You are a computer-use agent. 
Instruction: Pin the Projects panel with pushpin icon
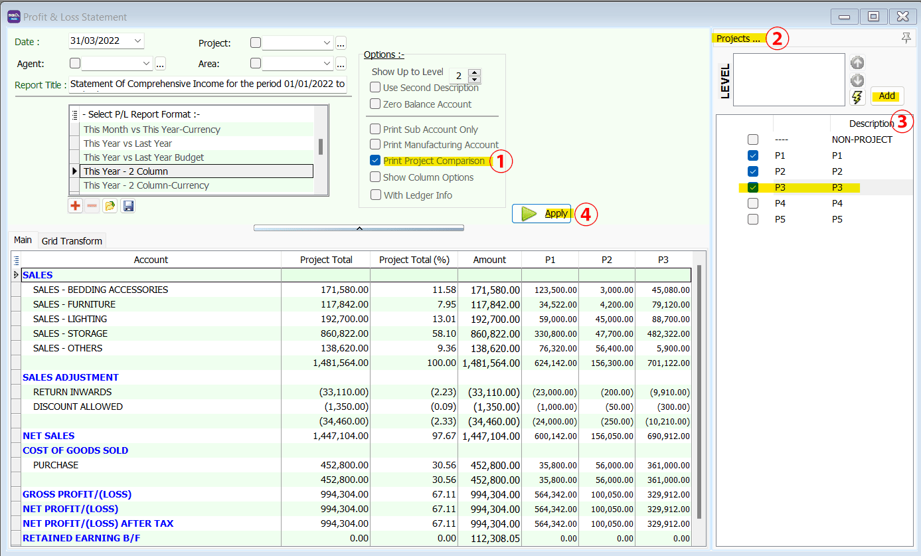(x=906, y=39)
